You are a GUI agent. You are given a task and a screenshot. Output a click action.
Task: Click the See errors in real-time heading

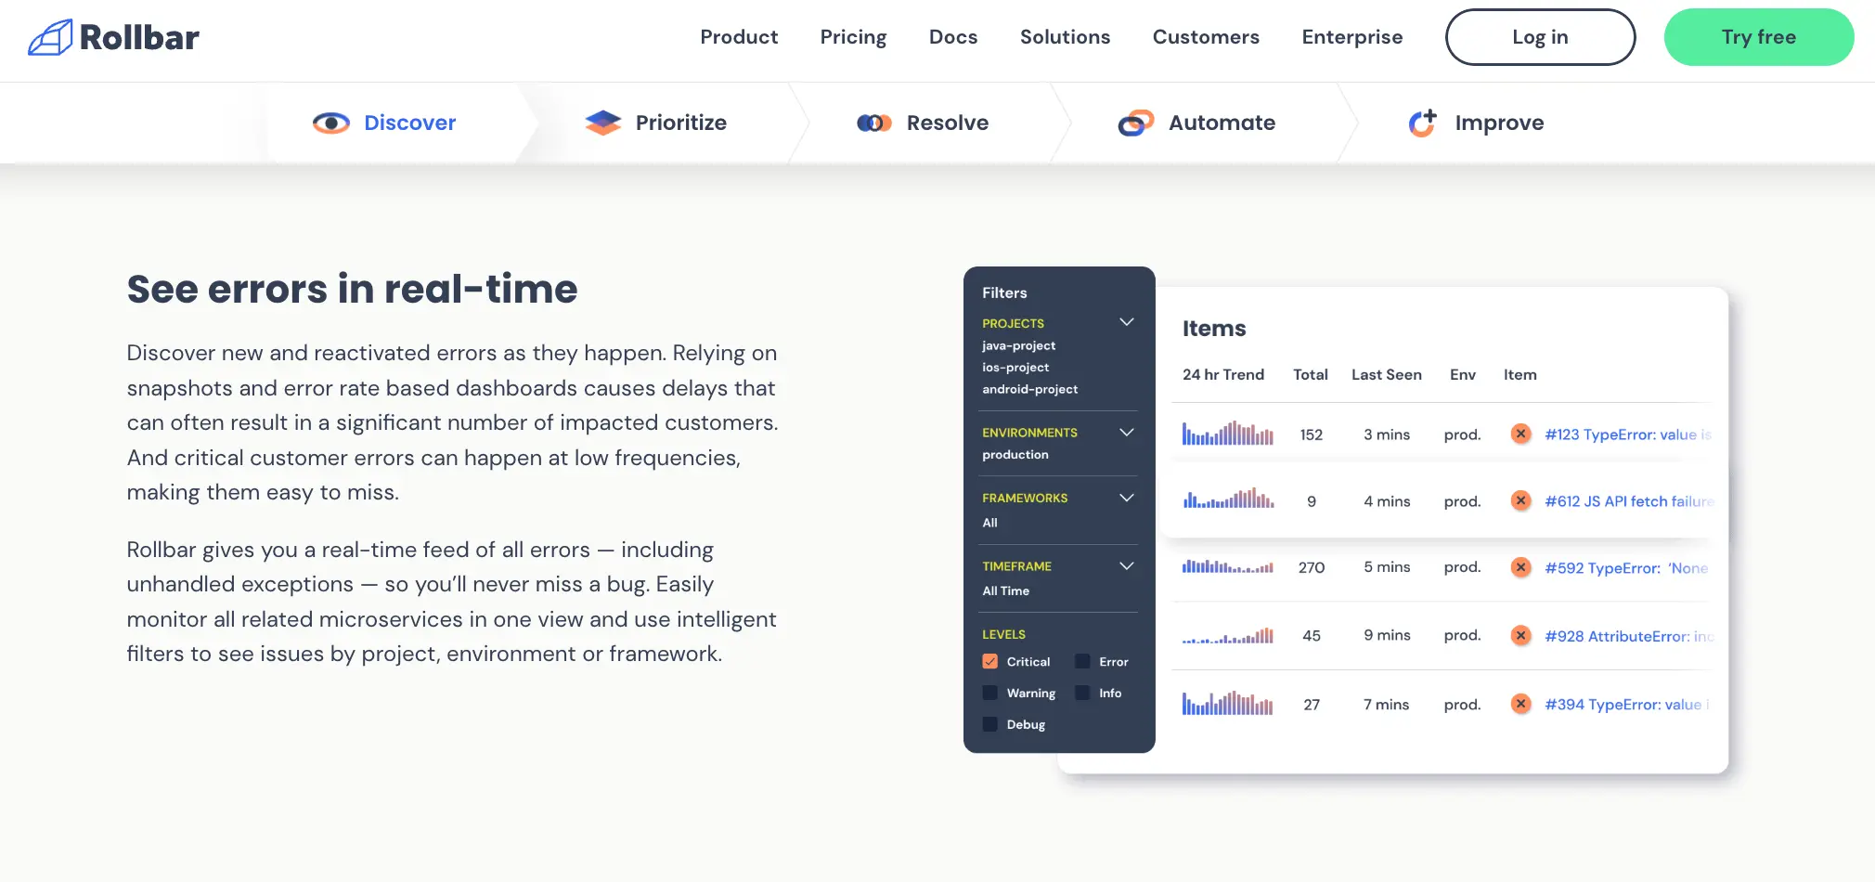pos(352,289)
